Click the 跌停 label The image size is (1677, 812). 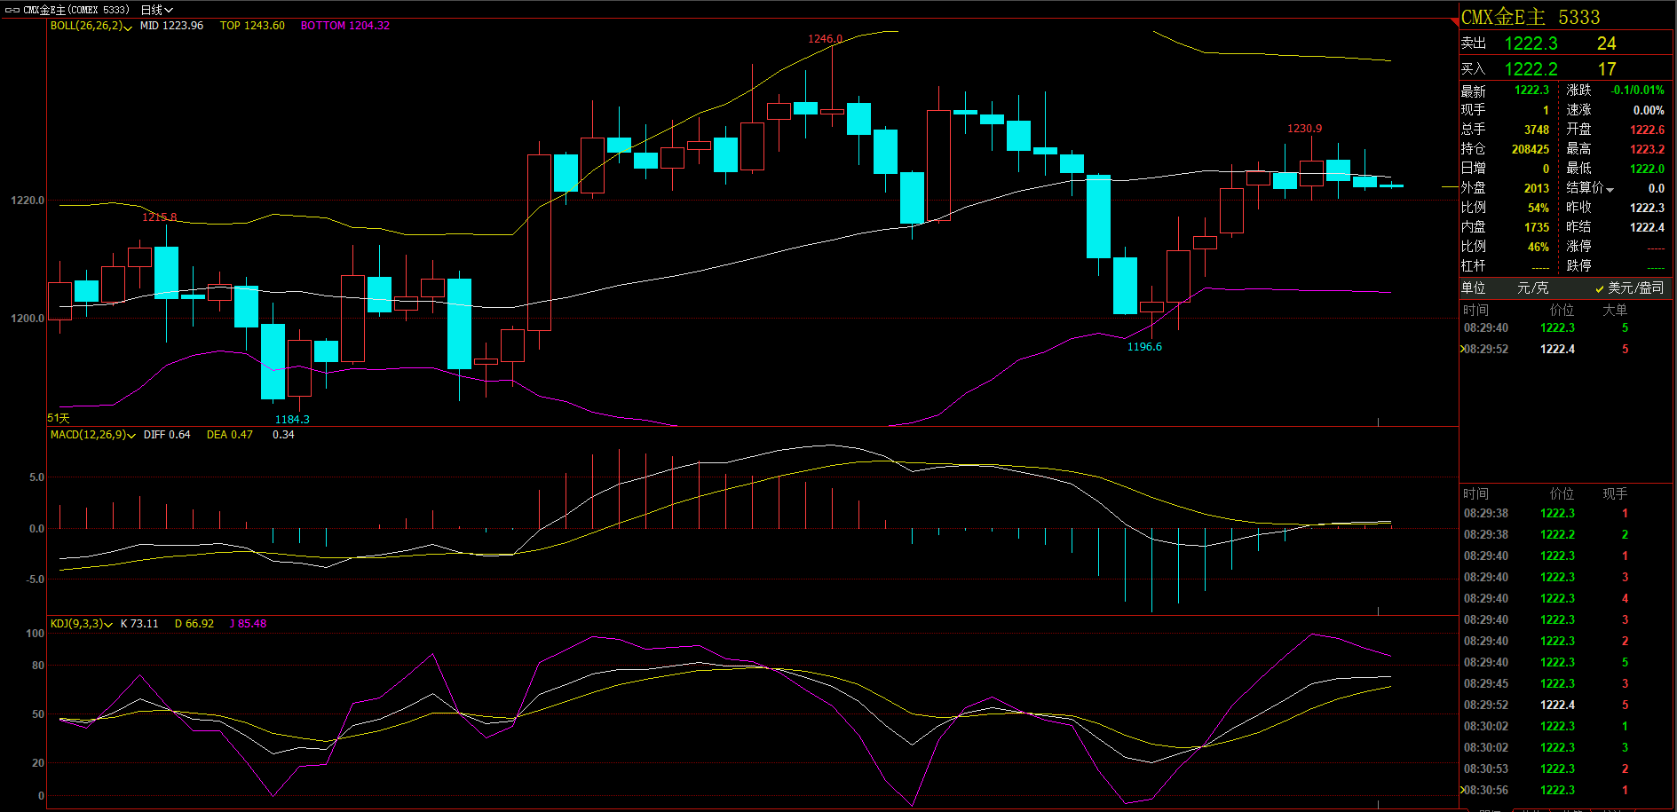[1578, 266]
